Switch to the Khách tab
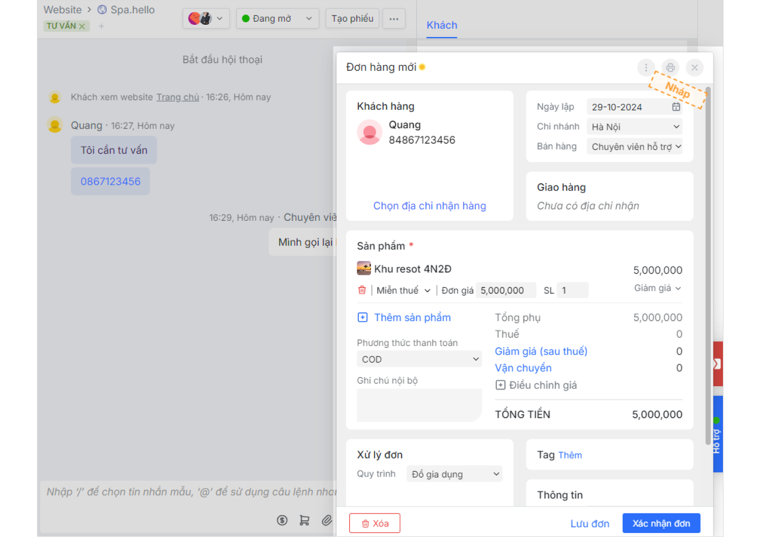 point(442,25)
